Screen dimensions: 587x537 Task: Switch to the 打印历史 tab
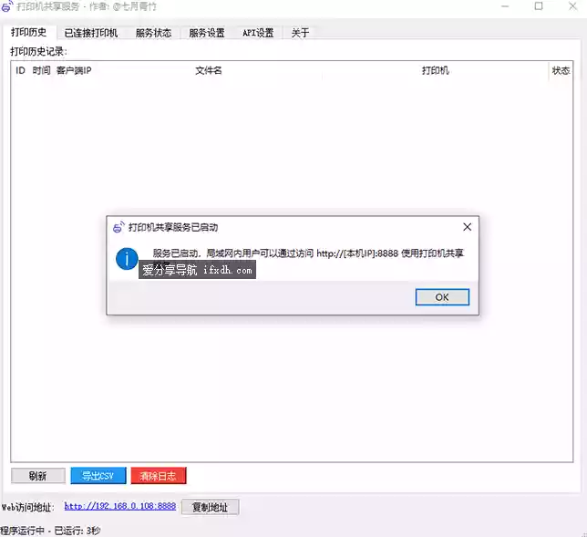(x=29, y=32)
